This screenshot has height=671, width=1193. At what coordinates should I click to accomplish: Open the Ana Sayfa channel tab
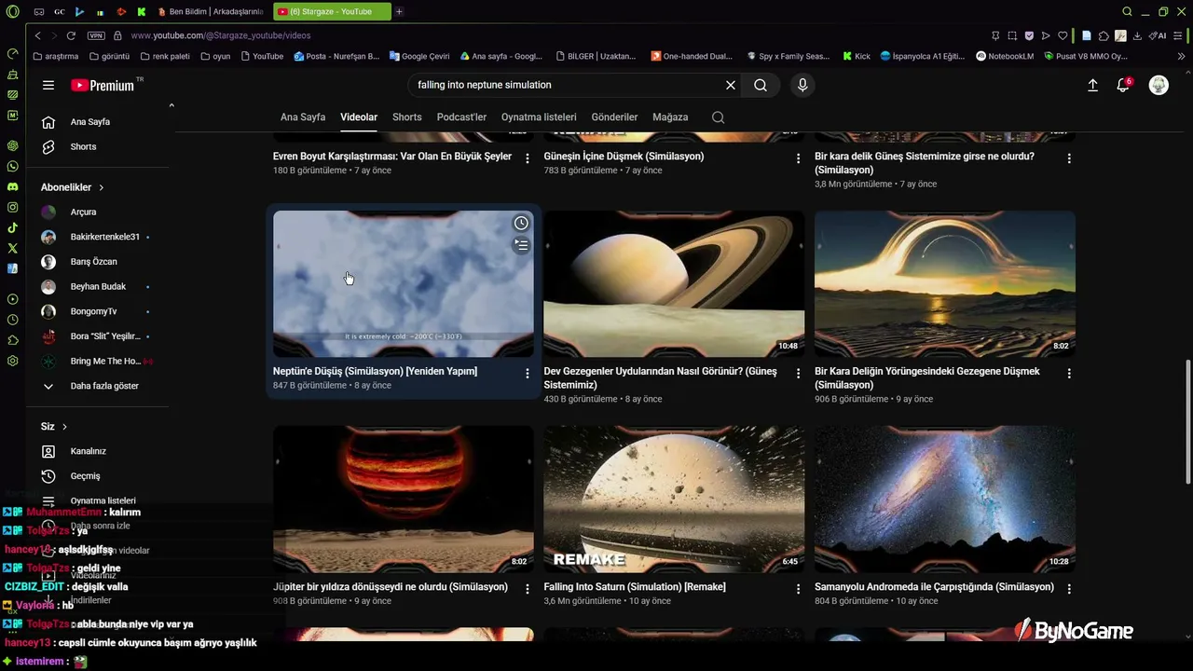[x=303, y=117]
